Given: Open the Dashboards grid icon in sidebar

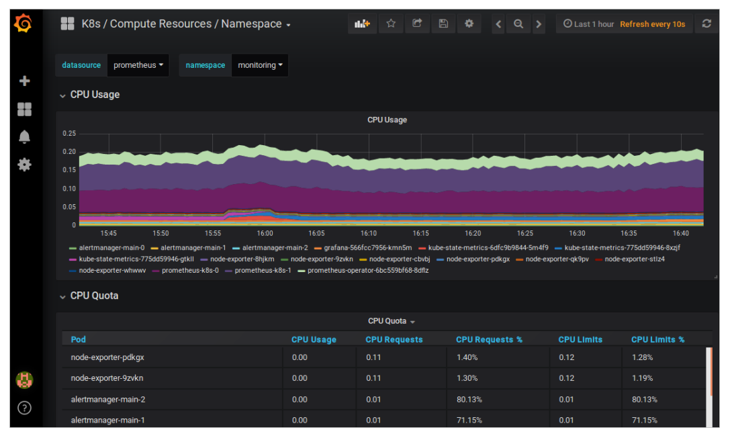Looking at the screenshot, I should tap(24, 109).
